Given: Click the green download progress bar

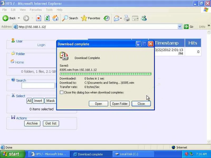Looking at the screenshot, I should pyautogui.click(x=106, y=74).
